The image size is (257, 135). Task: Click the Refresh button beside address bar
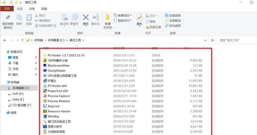pos(212,40)
